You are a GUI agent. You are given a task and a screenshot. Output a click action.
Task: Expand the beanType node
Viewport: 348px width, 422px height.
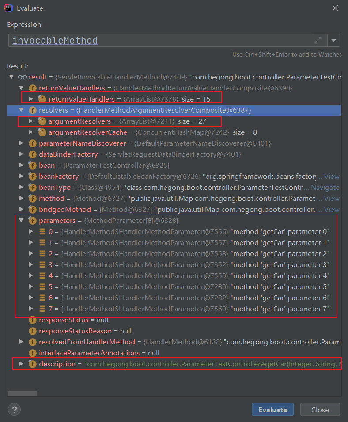tap(21, 187)
